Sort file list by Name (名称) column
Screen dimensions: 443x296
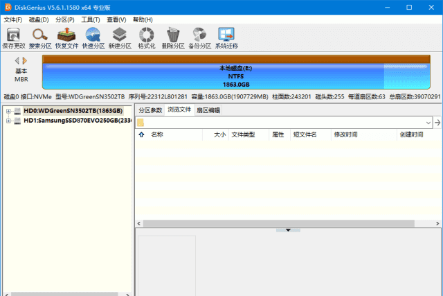point(174,134)
